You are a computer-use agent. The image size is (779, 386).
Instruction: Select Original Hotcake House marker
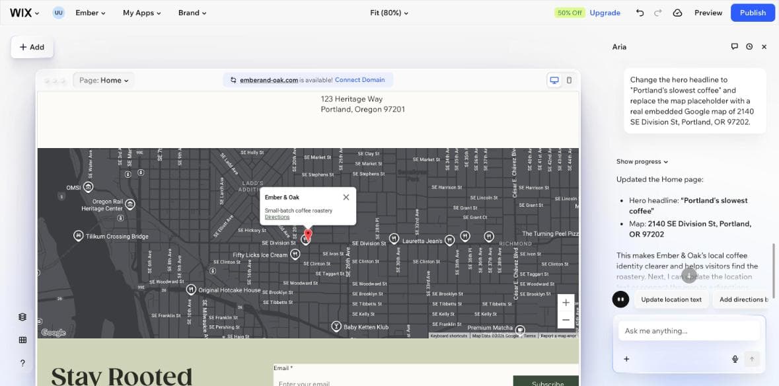[191, 289]
